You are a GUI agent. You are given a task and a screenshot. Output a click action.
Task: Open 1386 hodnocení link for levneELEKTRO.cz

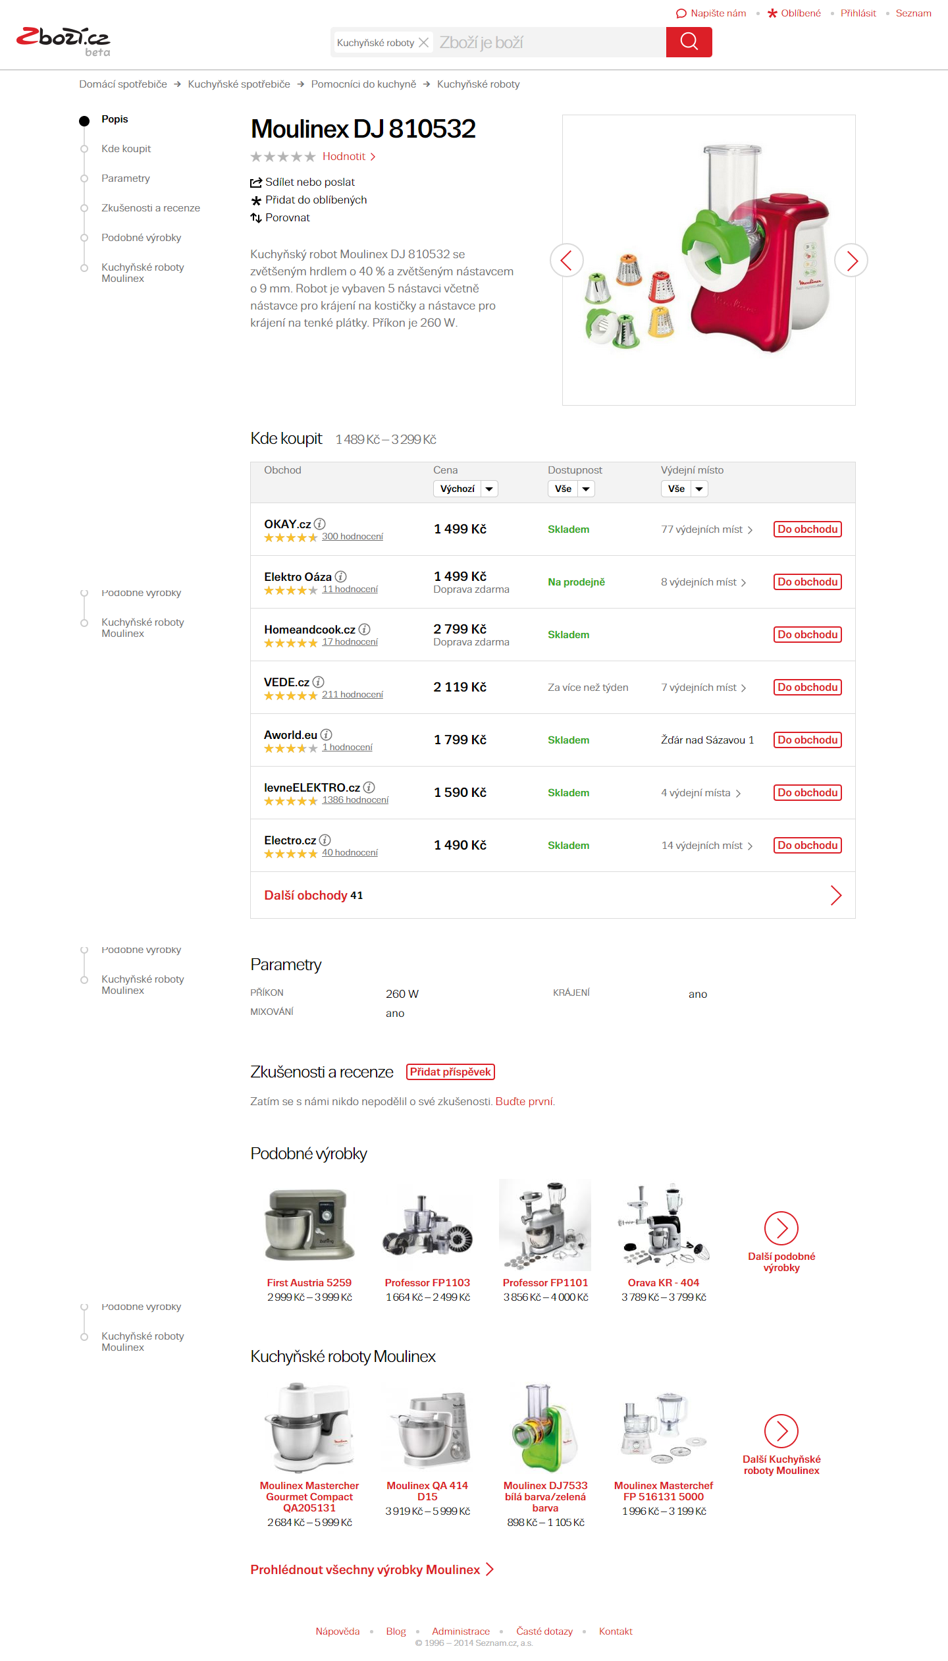[355, 800]
